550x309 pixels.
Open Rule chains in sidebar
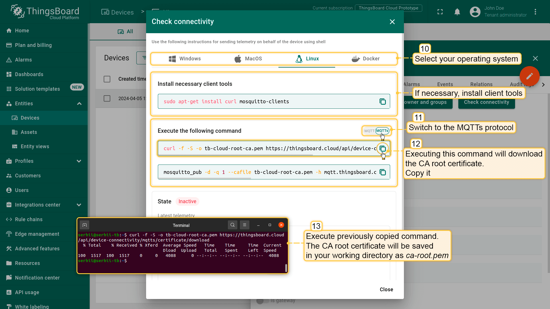pos(29,219)
